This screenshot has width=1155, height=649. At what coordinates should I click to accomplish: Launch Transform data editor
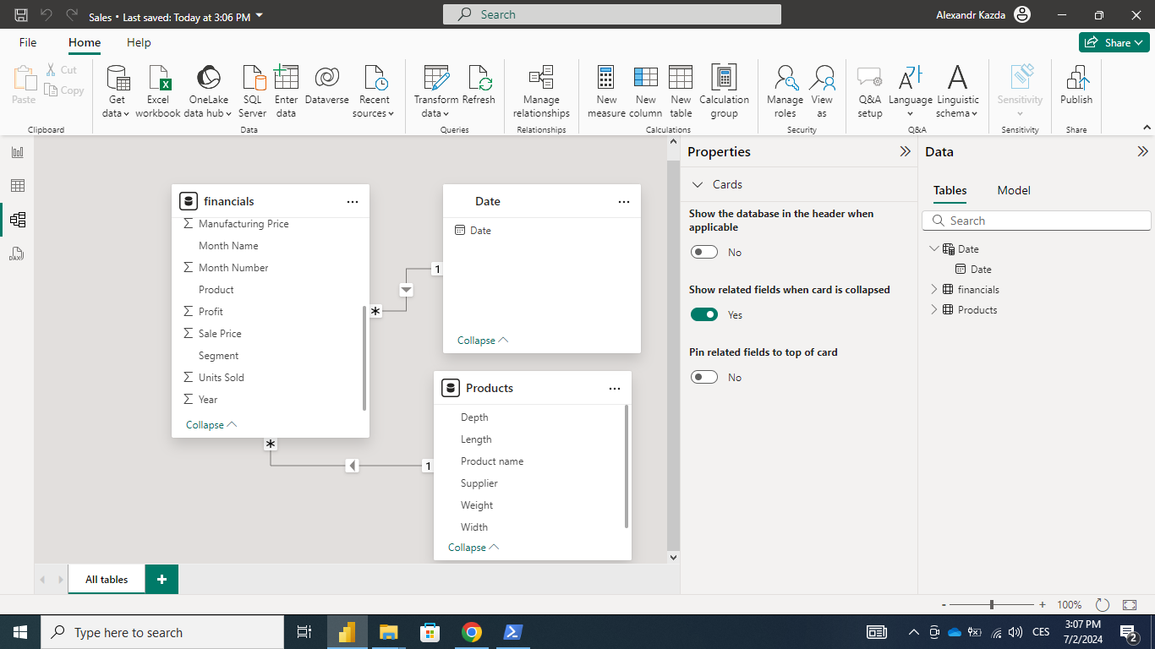click(x=435, y=91)
